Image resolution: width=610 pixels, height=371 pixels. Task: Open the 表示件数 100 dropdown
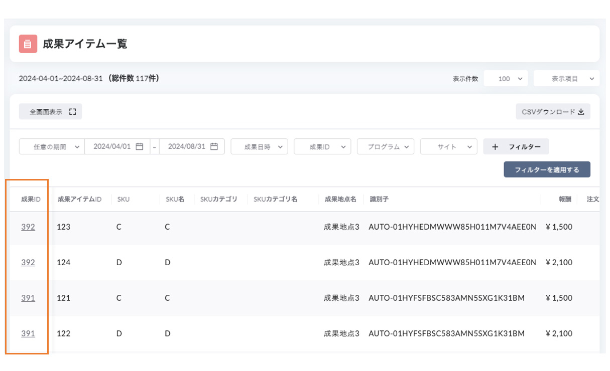pyautogui.click(x=506, y=79)
